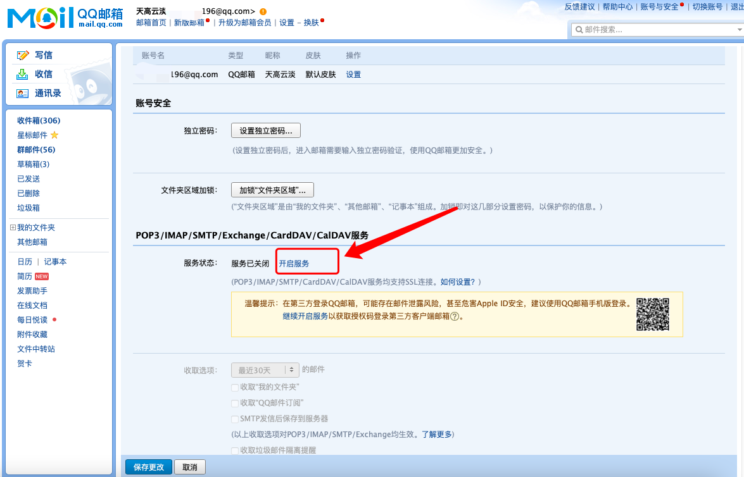Click 加锁"文件夹区域" button
Image resolution: width=744 pixels, height=477 pixels.
click(272, 190)
